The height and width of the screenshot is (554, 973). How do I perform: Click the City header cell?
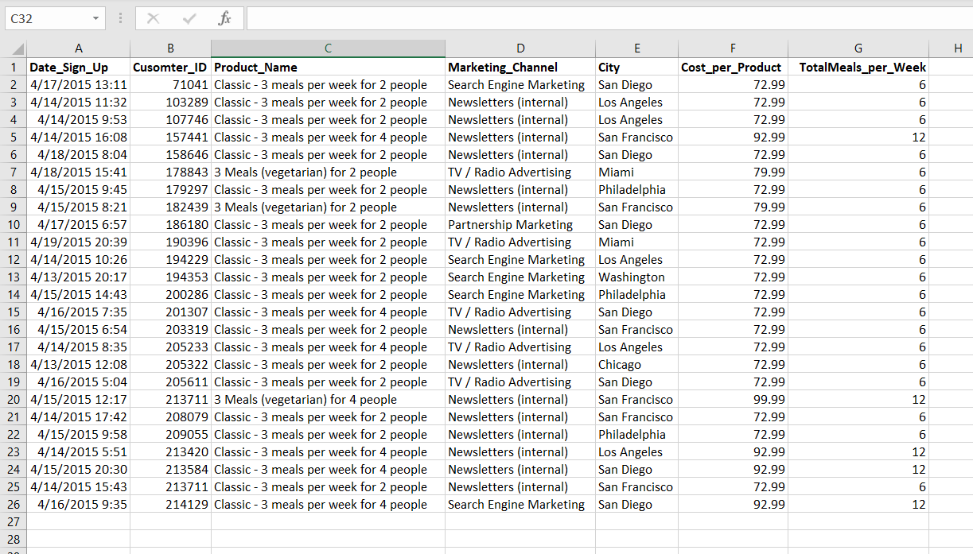coord(636,68)
